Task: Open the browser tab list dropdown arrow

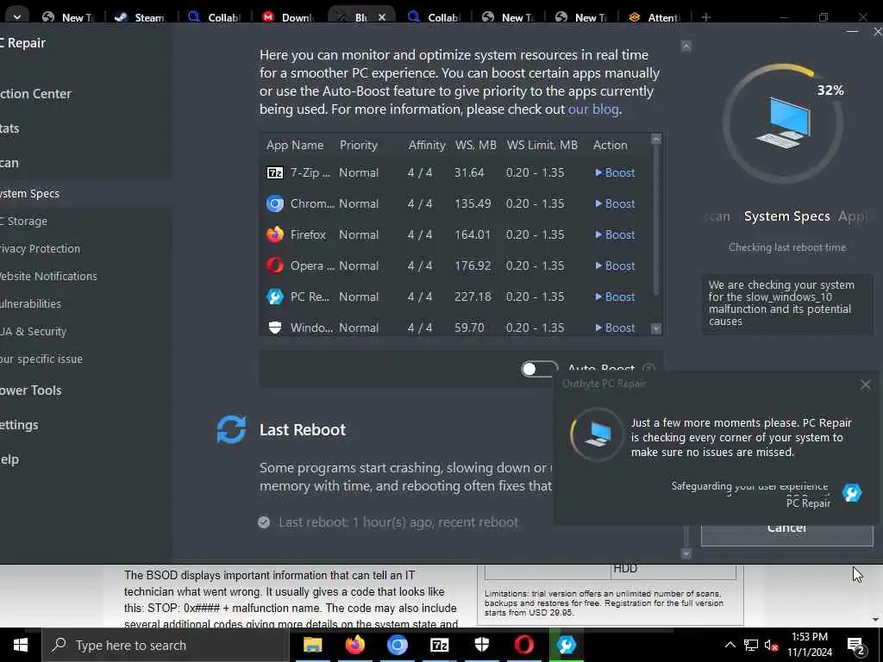Action: tap(17, 17)
